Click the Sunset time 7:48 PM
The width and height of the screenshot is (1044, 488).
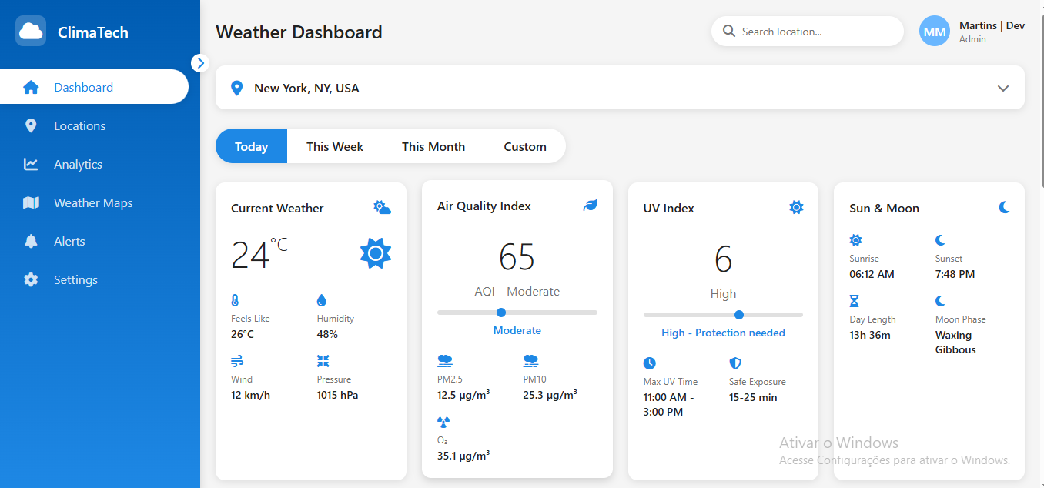(955, 274)
